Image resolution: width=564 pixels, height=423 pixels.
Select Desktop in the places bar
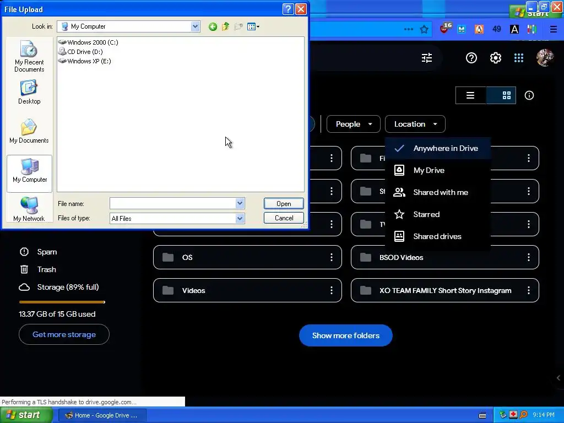[29, 93]
